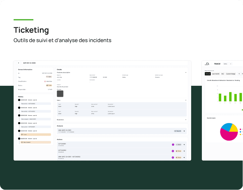Screen dimensions: 243x190
Task: Click the Injury tag badge
Action: click(x=49, y=77)
